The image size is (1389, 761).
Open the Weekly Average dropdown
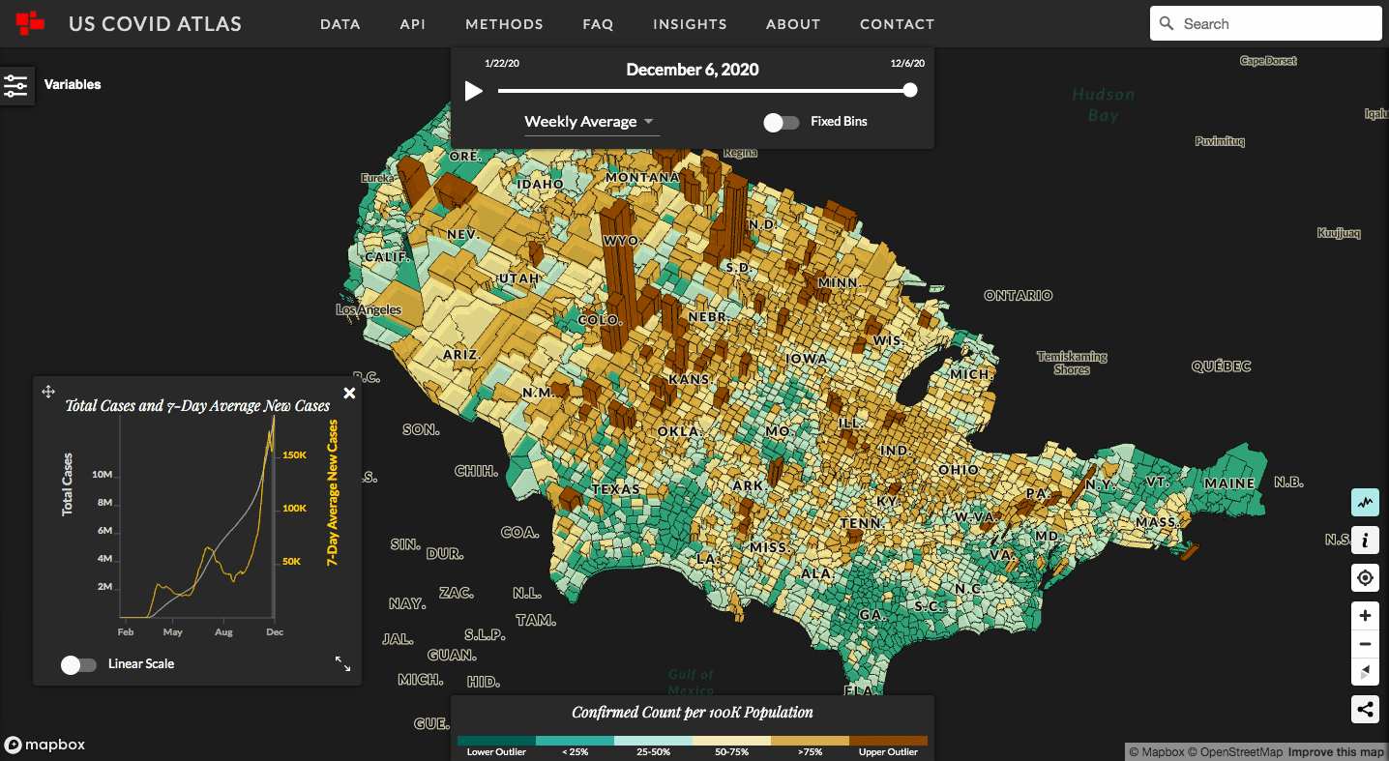[x=590, y=122]
